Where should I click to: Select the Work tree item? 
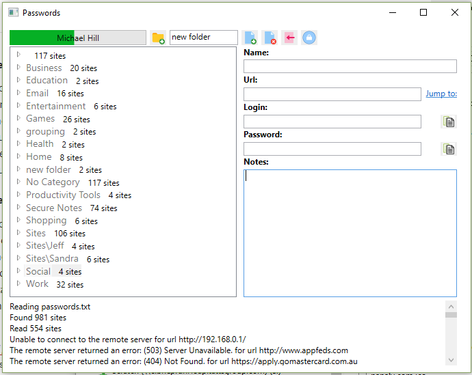point(55,284)
